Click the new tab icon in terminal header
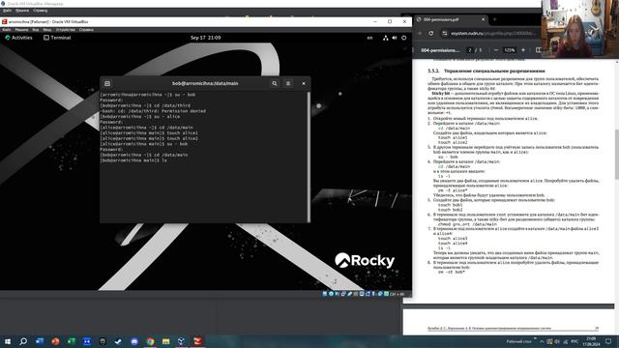619x348 pixels. pos(107,83)
